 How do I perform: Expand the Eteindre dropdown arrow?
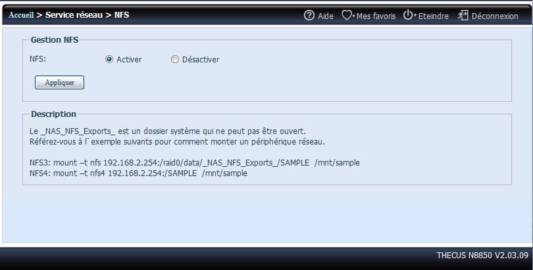[415, 16]
